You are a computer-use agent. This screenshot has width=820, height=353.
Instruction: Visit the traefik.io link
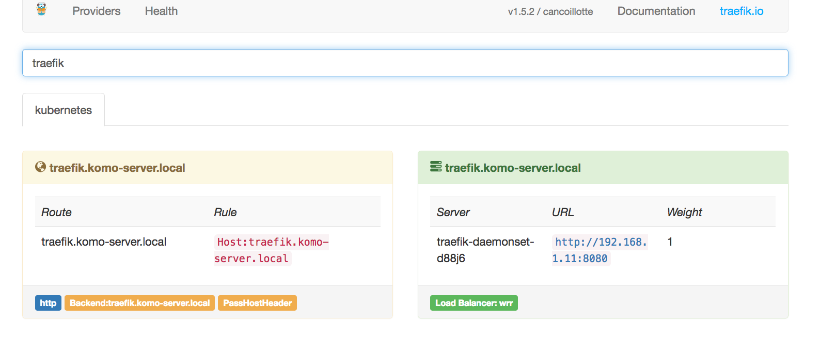tap(741, 11)
